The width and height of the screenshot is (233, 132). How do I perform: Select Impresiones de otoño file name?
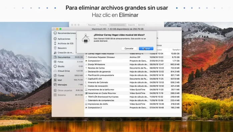[98, 104]
